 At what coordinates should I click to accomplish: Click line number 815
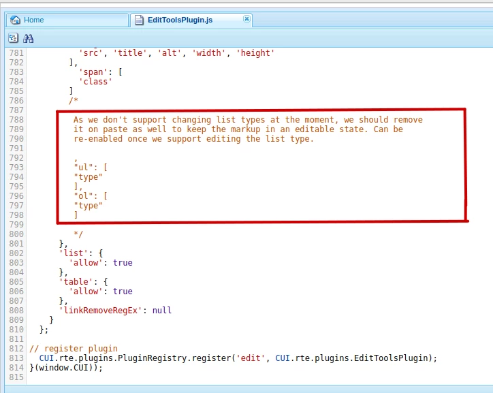point(16,377)
